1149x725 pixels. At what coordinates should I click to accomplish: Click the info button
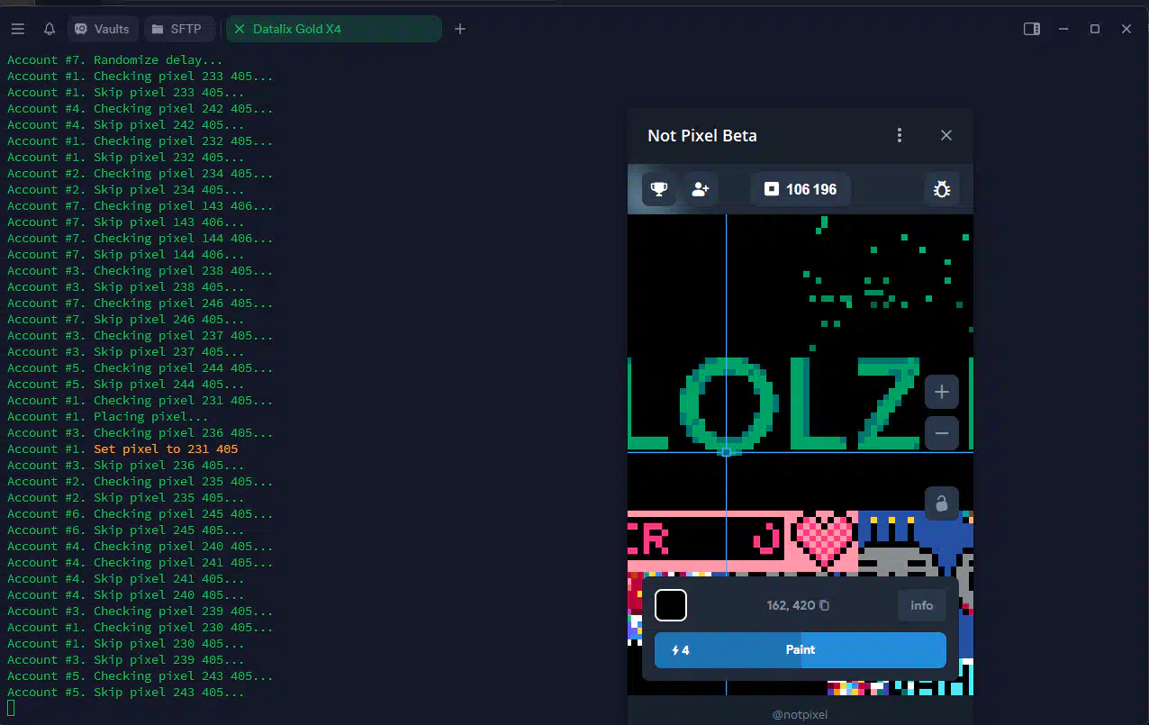click(x=921, y=605)
